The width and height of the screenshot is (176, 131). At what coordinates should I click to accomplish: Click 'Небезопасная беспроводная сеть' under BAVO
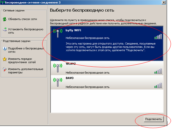pos(87,87)
